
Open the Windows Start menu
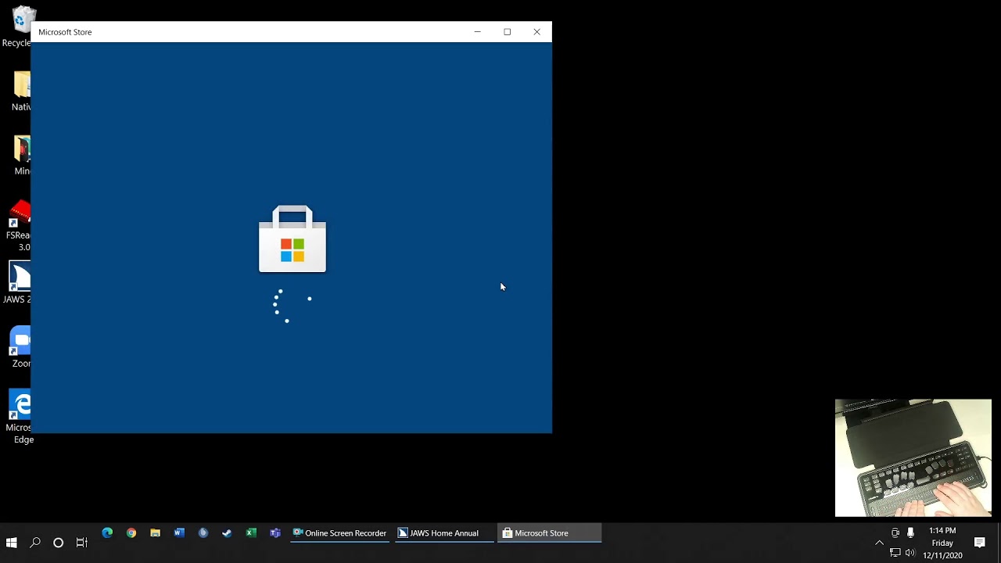point(12,543)
